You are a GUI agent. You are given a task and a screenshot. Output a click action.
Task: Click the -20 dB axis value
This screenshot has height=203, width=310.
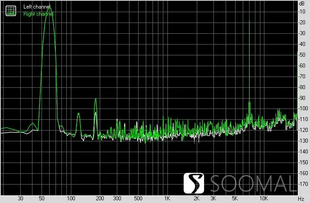pyautogui.click(x=302, y=23)
